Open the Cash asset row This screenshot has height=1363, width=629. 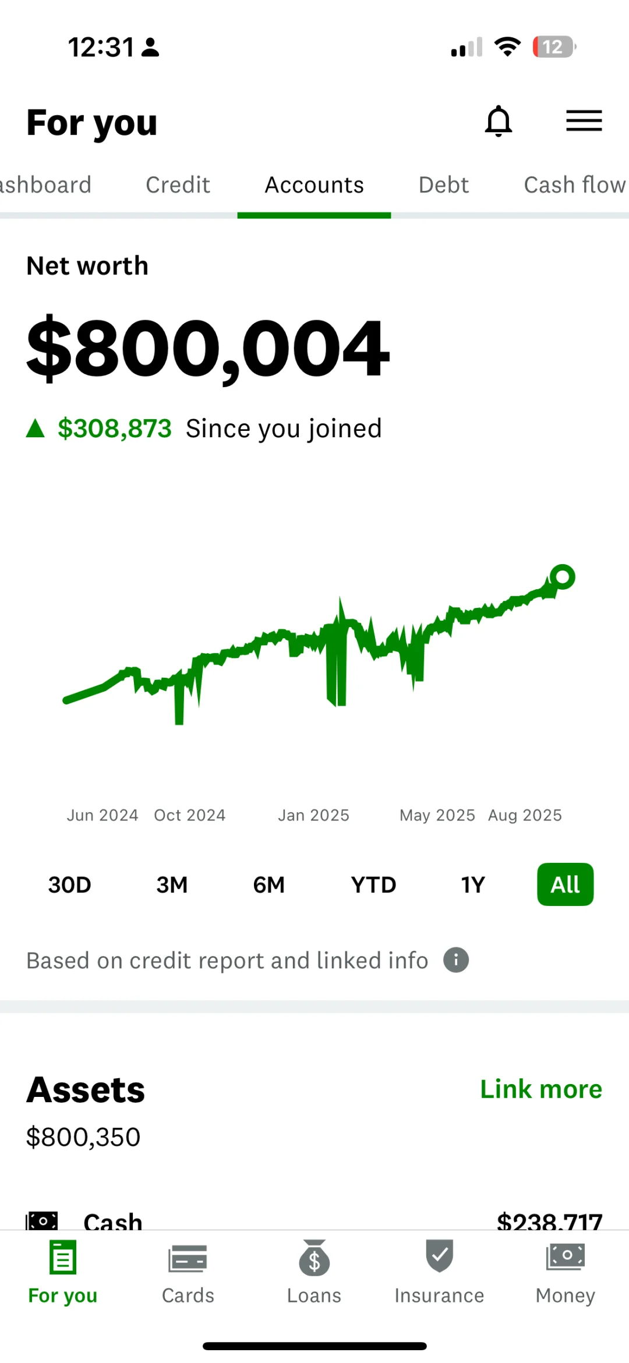314,1220
